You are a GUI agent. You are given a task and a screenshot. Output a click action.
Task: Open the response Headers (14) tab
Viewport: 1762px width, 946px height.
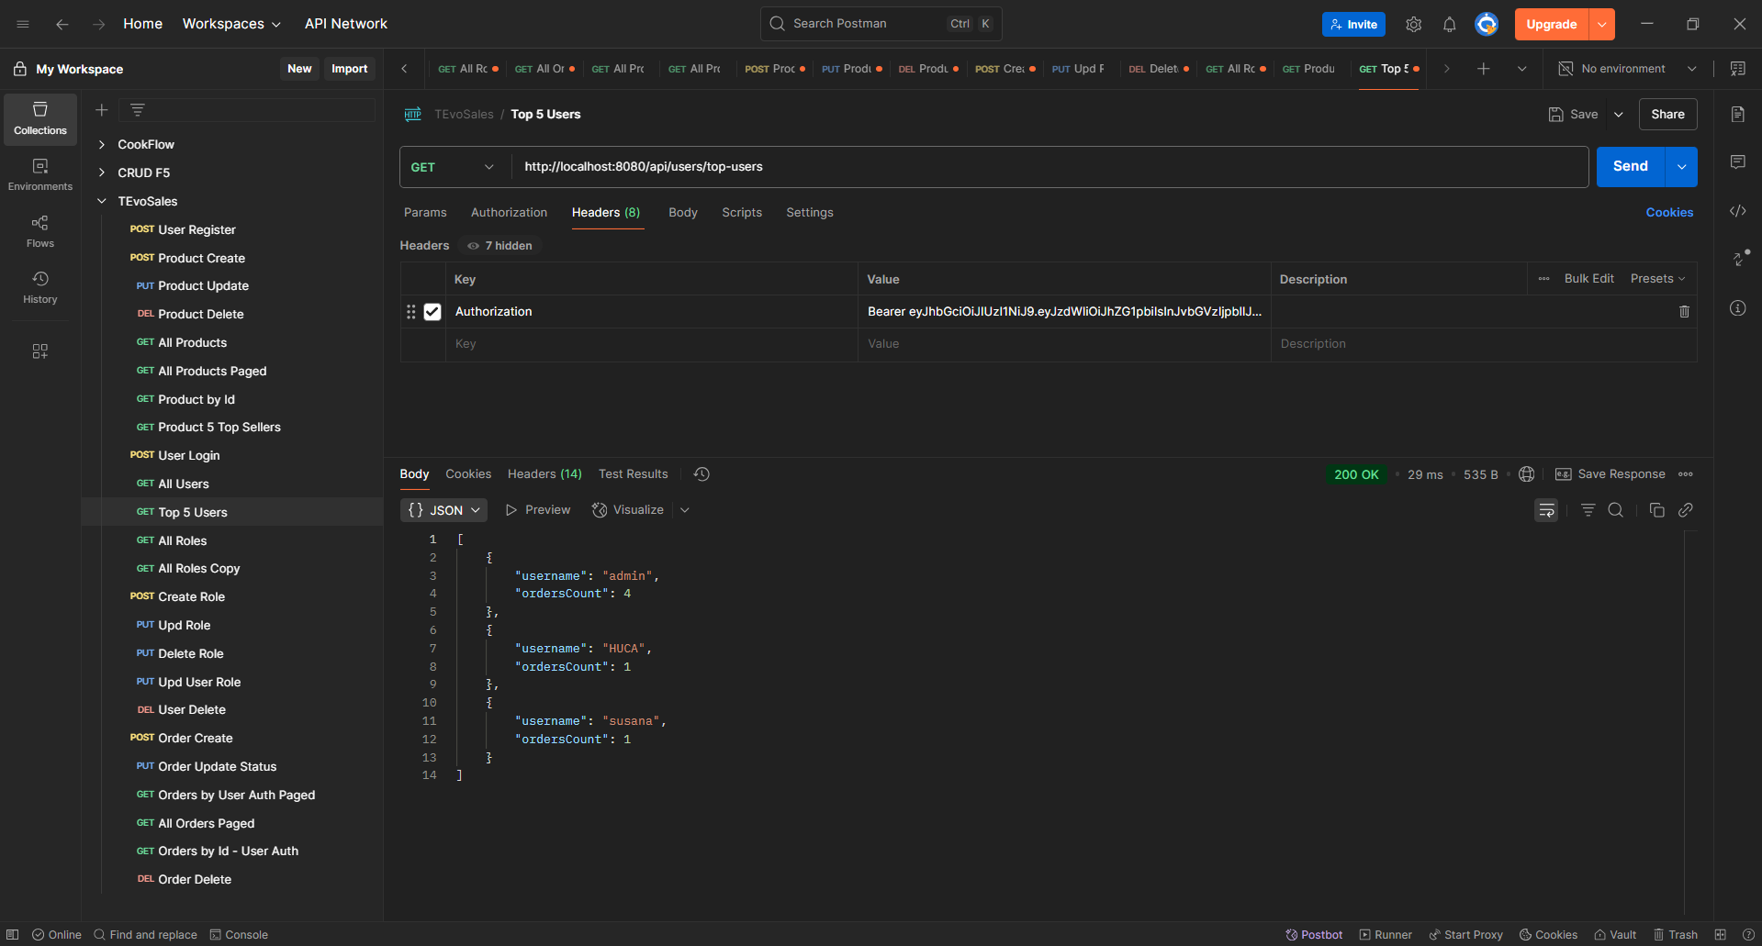[544, 474]
